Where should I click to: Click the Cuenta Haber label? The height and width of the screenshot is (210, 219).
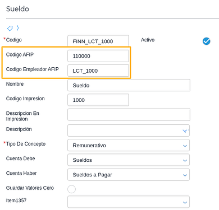click(x=21, y=173)
